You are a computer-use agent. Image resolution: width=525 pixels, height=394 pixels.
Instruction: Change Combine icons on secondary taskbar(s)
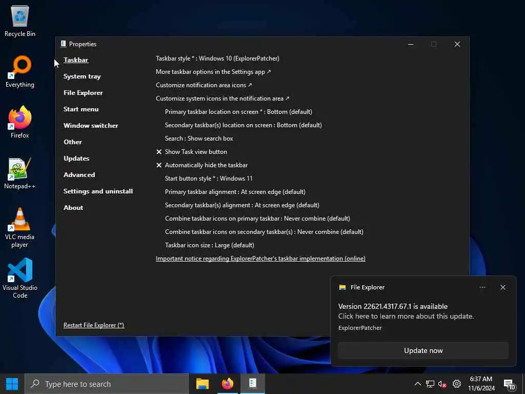(264, 232)
